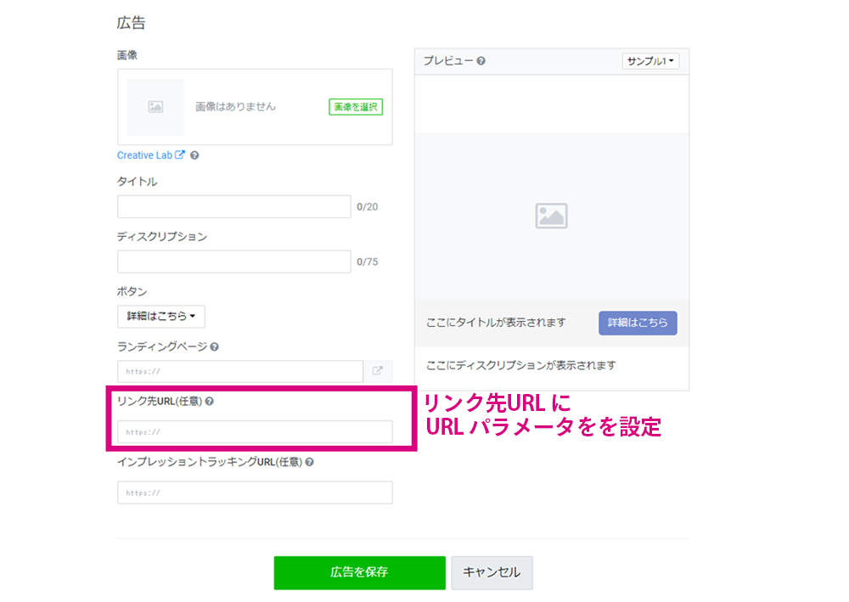Open the 詳細はこちら button dropdown

[x=161, y=316]
